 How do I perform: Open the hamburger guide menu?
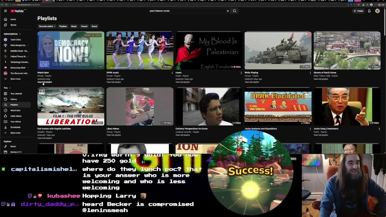5,11
